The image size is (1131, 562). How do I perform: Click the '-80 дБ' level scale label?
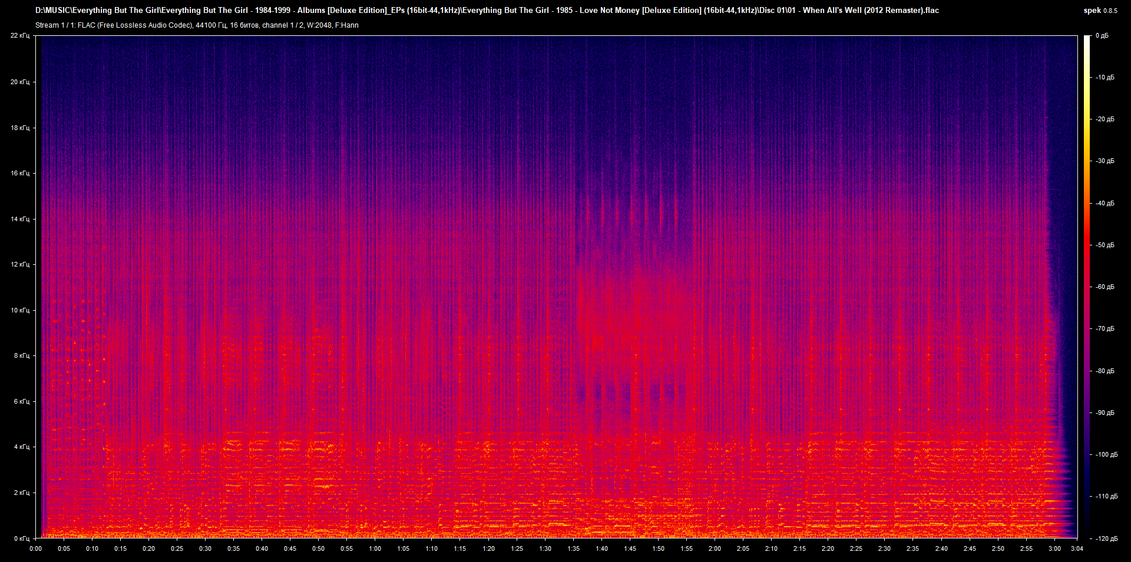click(1104, 371)
